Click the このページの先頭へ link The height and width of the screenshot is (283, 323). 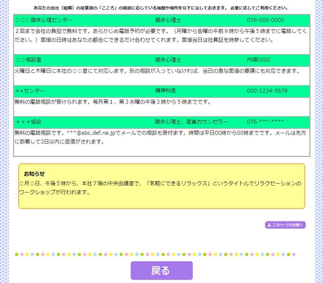click(x=288, y=225)
